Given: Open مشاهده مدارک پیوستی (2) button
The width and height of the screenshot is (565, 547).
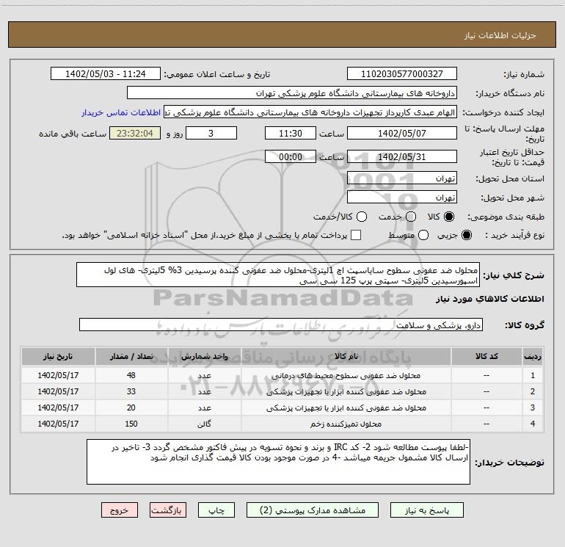Looking at the screenshot, I should click(x=313, y=510).
